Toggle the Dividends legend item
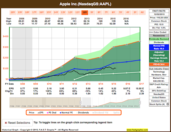 pyautogui.click(x=83, y=112)
